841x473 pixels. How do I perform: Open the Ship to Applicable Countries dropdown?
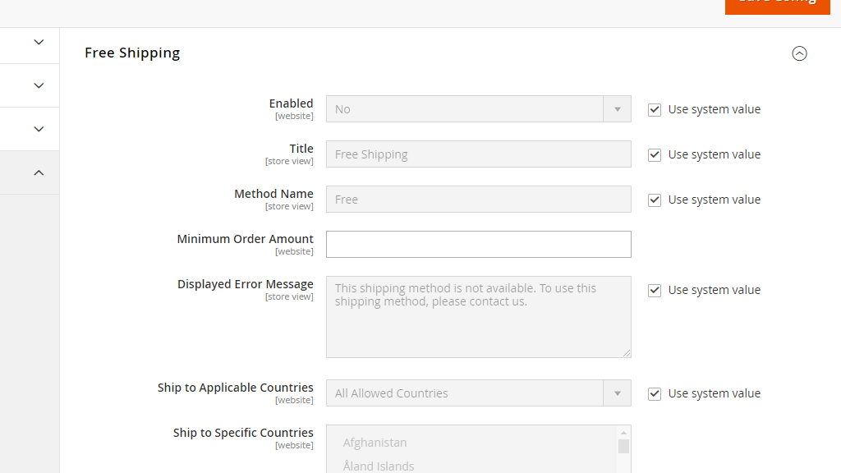(x=479, y=393)
